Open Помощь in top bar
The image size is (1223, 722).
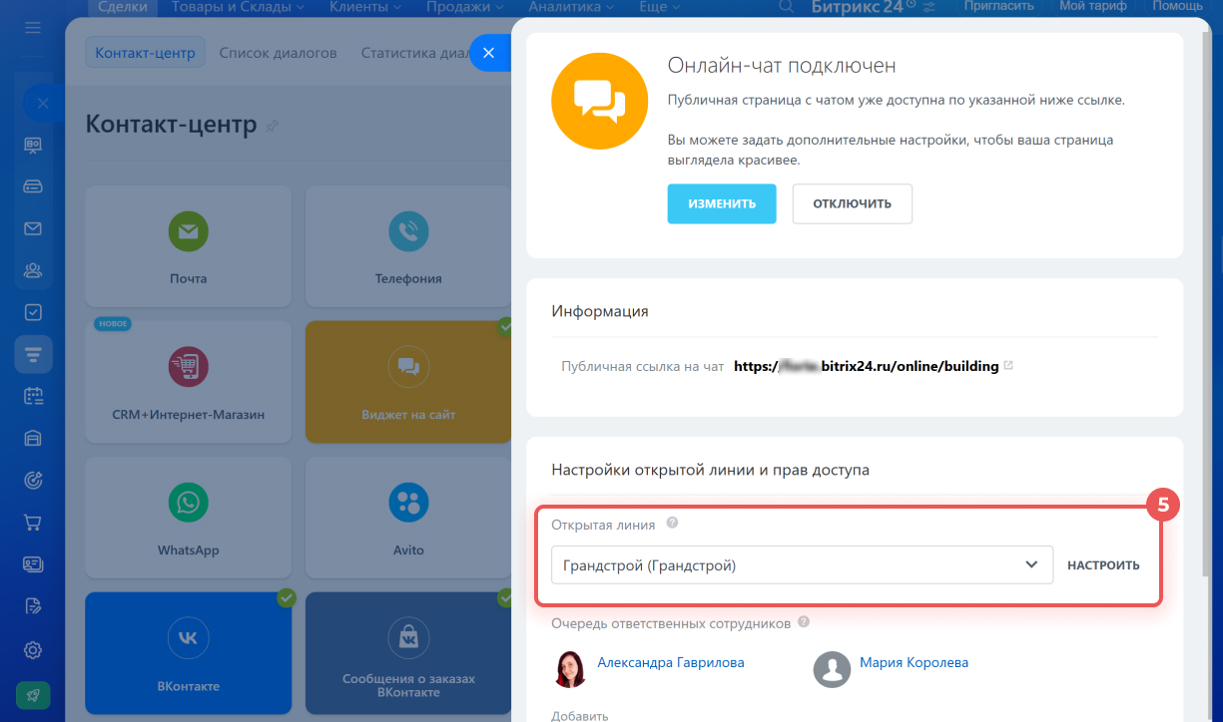(1177, 7)
